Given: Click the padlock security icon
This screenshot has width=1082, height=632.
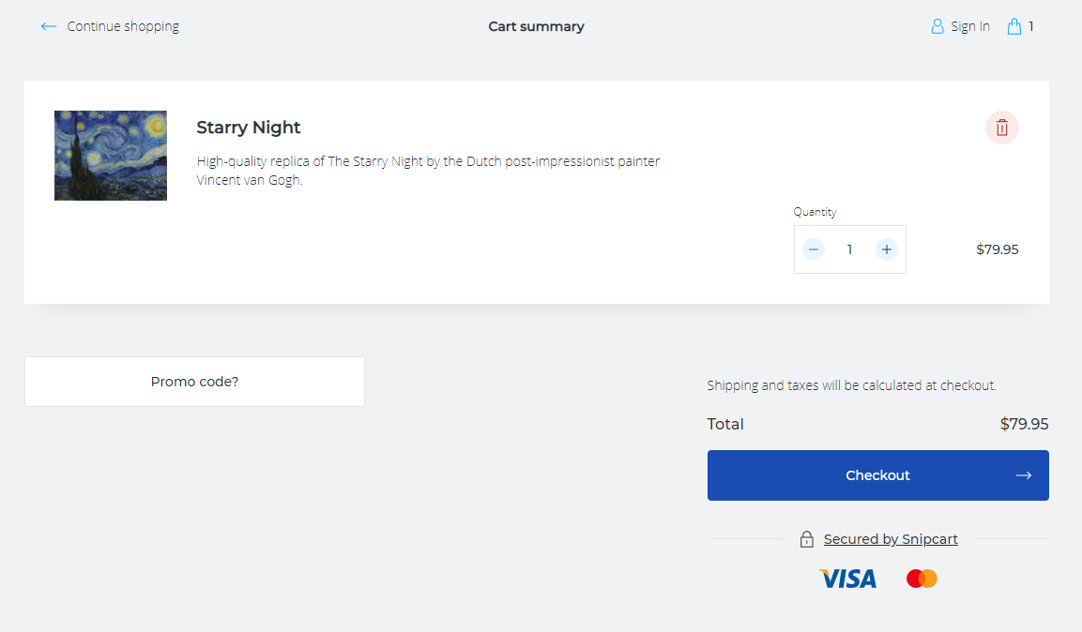Looking at the screenshot, I should point(806,539).
